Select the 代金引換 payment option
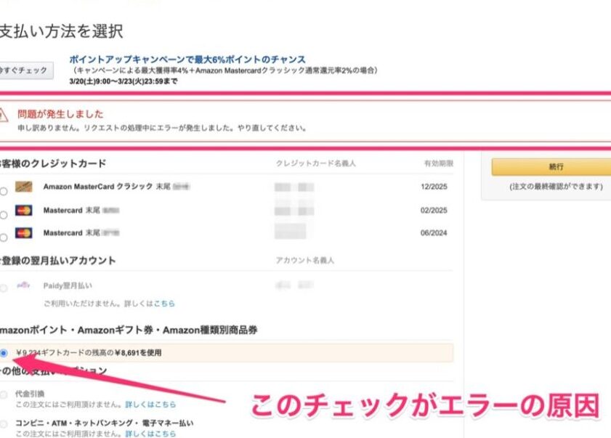The height and width of the screenshot is (438, 611). point(2,393)
